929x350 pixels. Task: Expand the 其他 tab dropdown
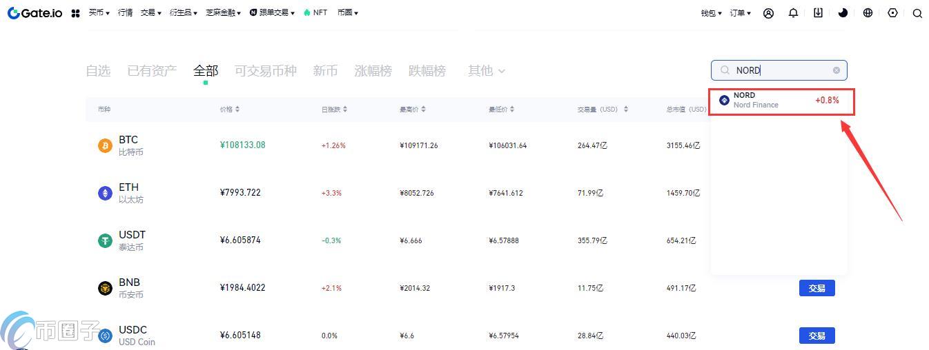487,70
